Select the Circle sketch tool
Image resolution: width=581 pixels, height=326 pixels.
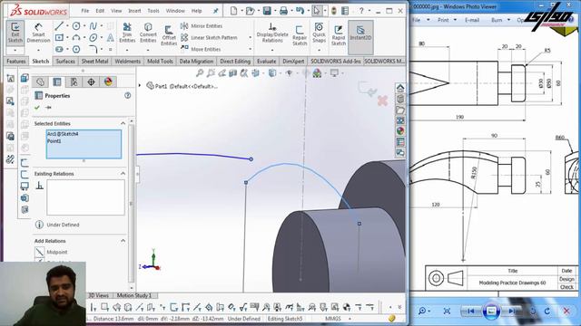coord(76,26)
